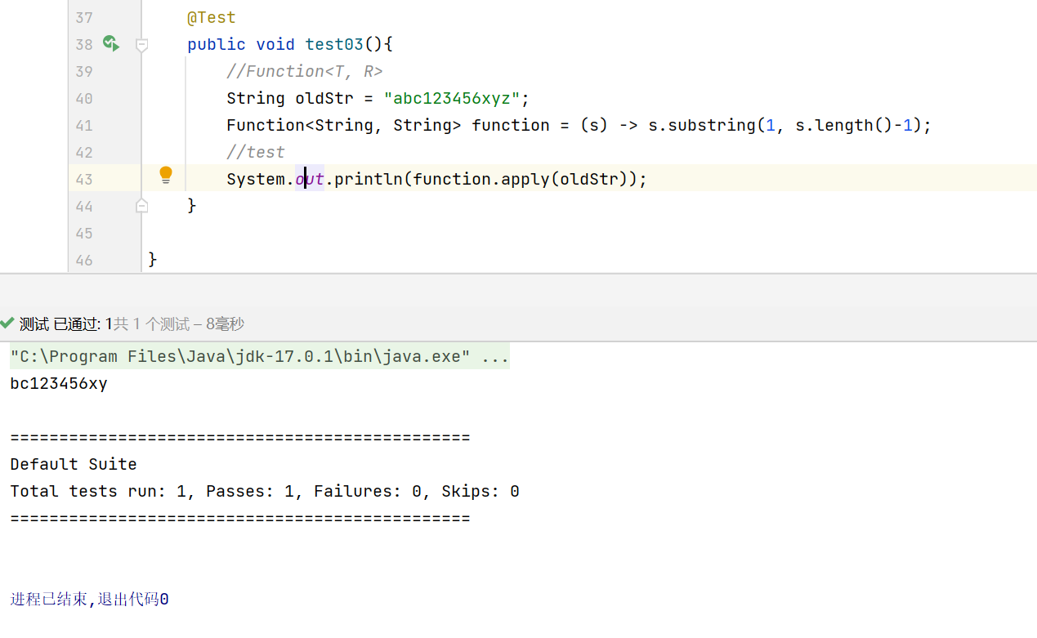Click line number 46 in the gutter

(x=83, y=260)
